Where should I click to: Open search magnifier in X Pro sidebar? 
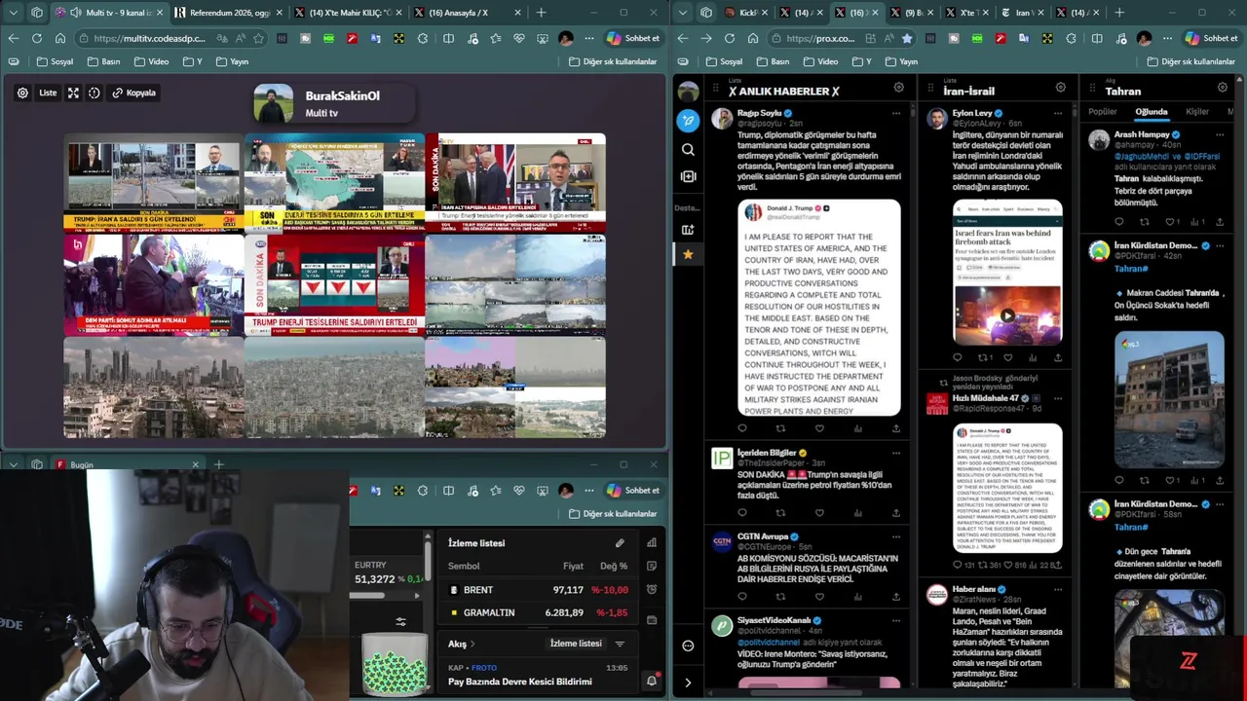pyautogui.click(x=688, y=149)
